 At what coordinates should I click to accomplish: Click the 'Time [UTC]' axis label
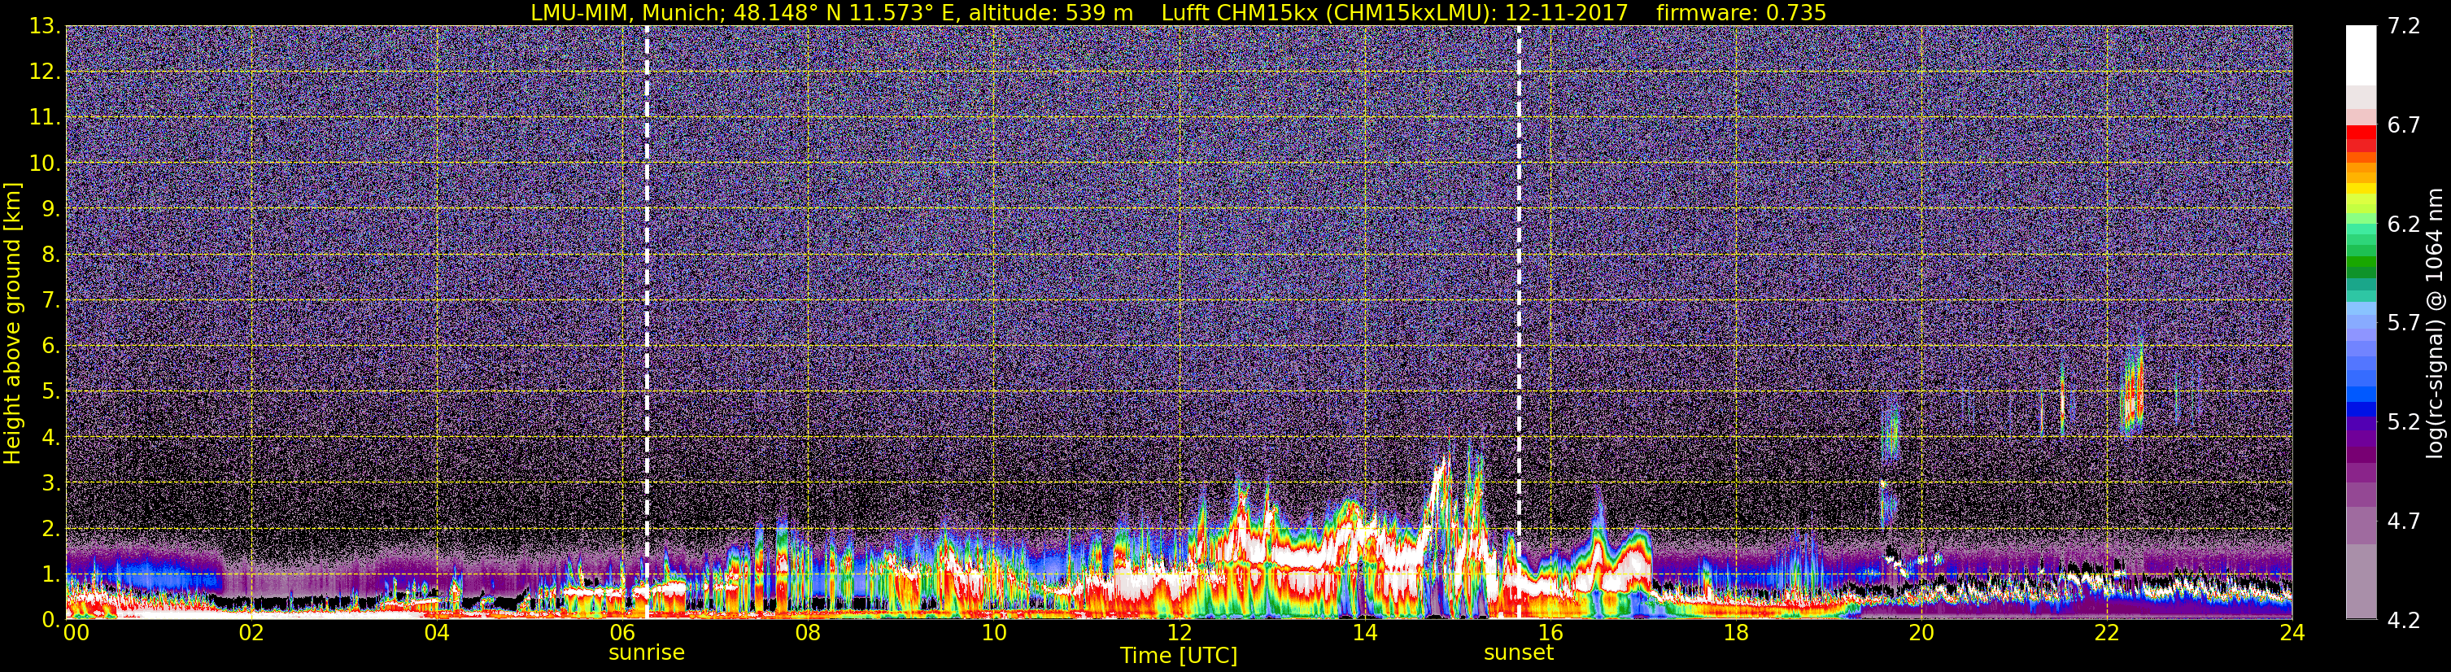pyautogui.click(x=1178, y=655)
